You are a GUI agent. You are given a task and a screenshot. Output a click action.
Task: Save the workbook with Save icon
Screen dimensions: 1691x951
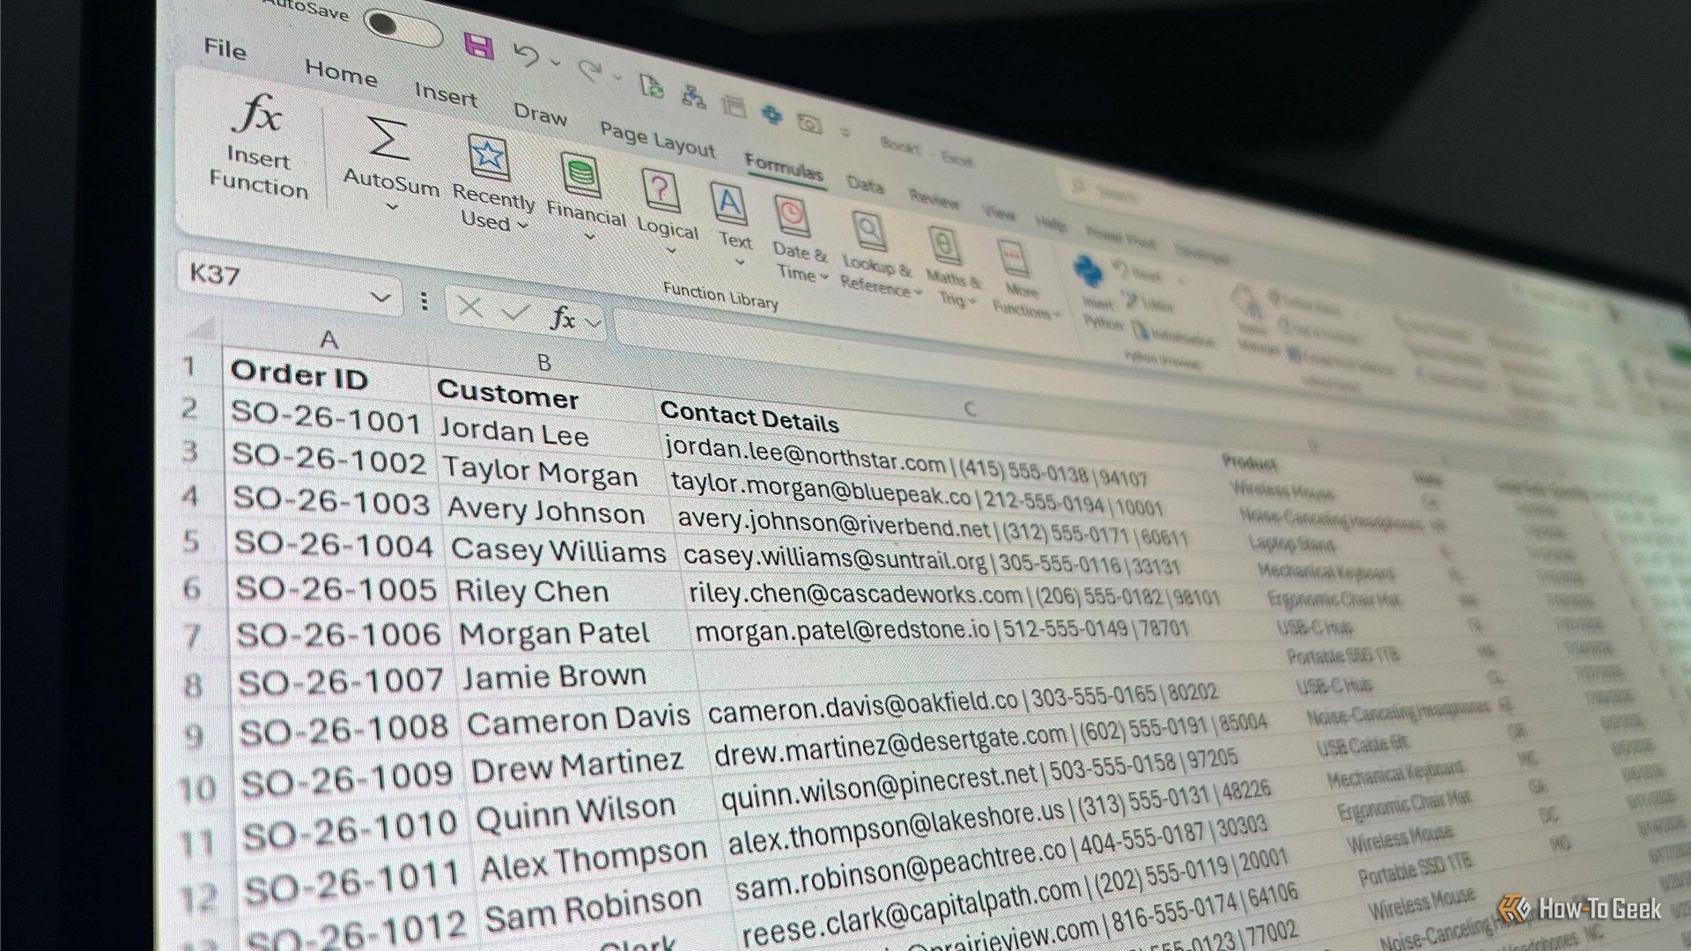[x=478, y=46]
